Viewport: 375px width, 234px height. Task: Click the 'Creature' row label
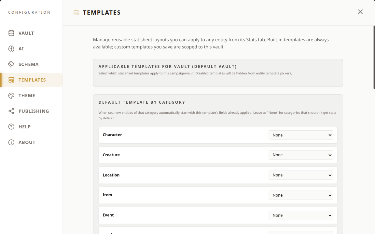111,155
